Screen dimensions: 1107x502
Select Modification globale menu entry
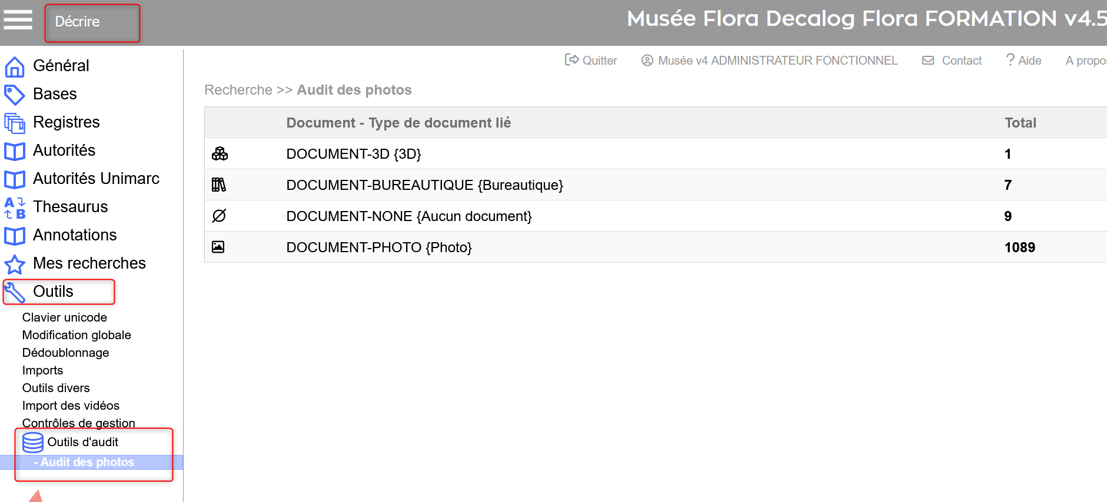tap(77, 335)
